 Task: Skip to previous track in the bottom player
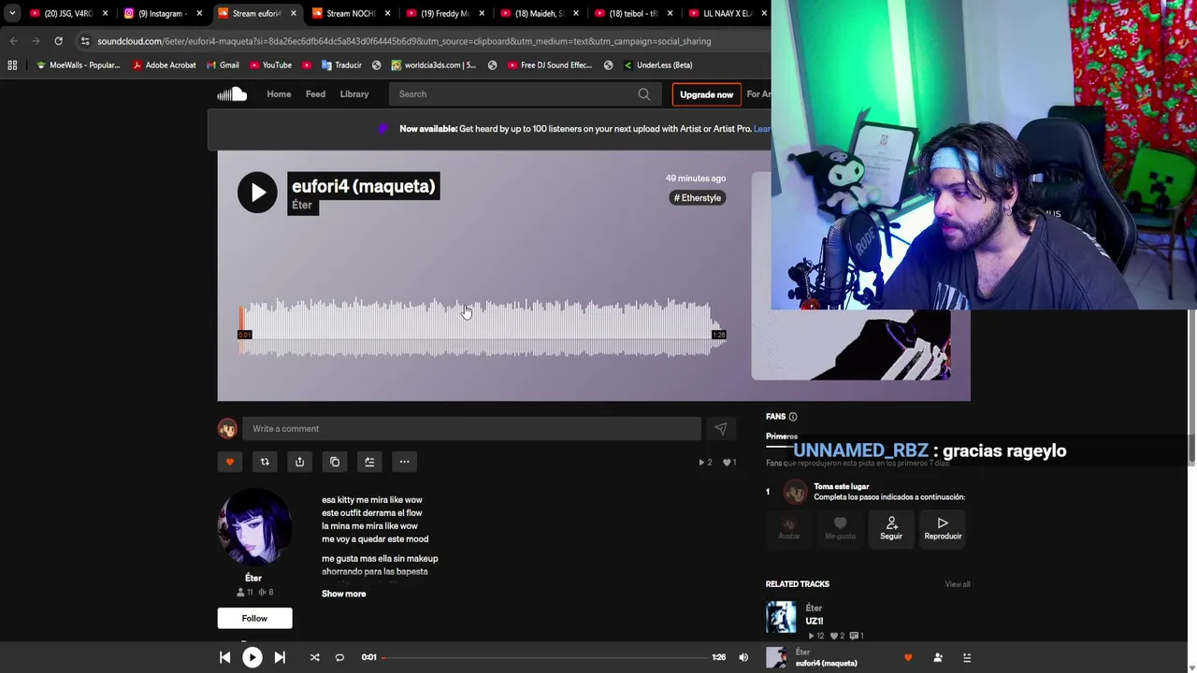225,657
